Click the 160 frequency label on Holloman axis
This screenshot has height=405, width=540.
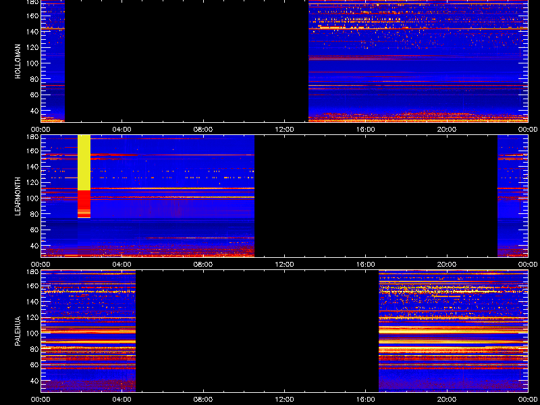coord(33,16)
